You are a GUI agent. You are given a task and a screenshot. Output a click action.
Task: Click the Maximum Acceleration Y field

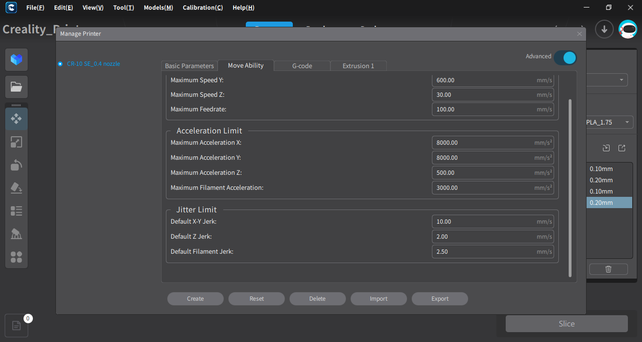tap(493, 158)
